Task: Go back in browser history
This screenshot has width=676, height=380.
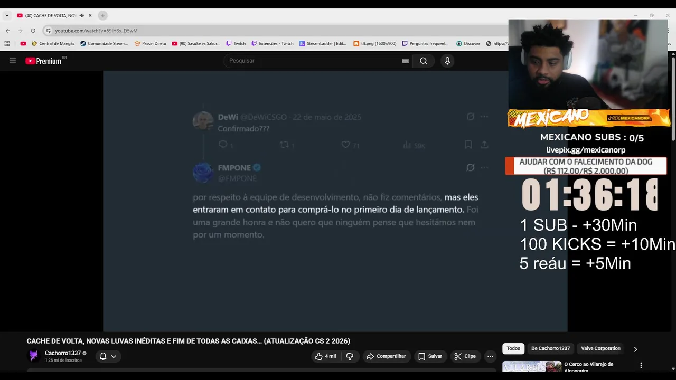Action: tap(8, 31)
